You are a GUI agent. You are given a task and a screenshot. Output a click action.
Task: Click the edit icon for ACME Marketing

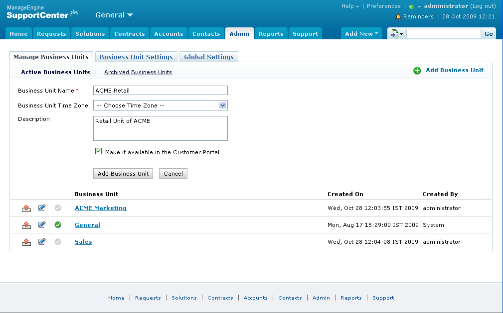pyautogui.click(x=42, y=208)
